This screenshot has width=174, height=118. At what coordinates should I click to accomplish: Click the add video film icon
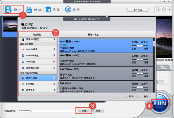click(9, 9)
